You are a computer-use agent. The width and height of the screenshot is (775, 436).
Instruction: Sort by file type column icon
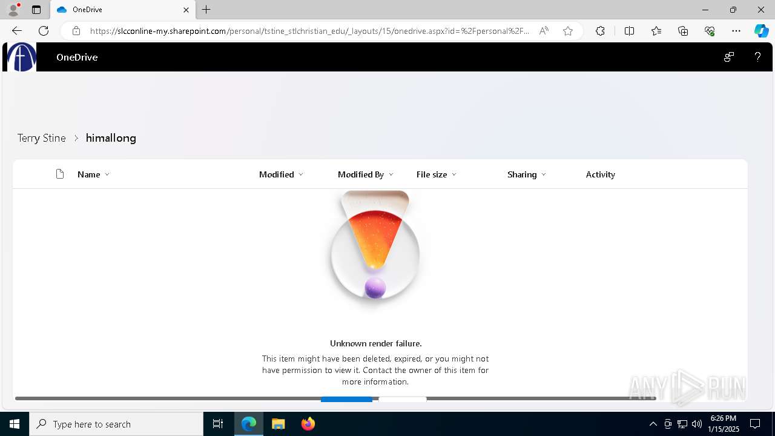click(59, 174)
